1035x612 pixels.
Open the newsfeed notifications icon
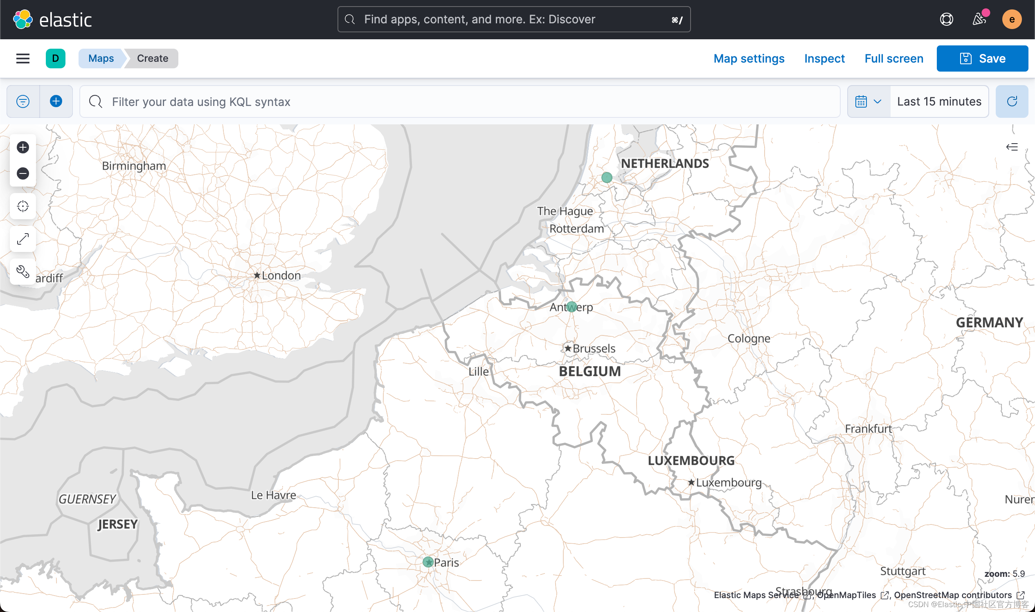pyautogui.click(x=979, y=19)
